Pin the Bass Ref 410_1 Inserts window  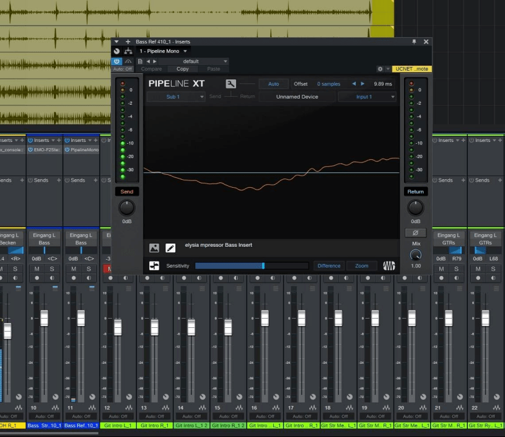coord(414,42)
